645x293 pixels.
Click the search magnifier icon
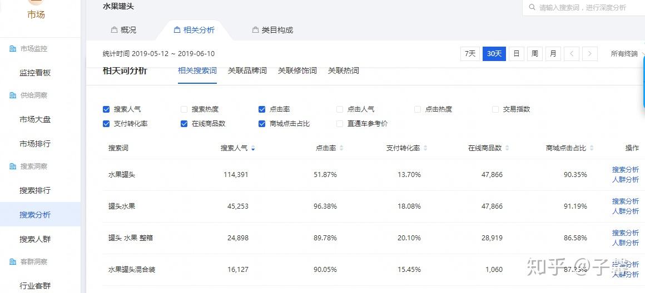tap(532, 8)
